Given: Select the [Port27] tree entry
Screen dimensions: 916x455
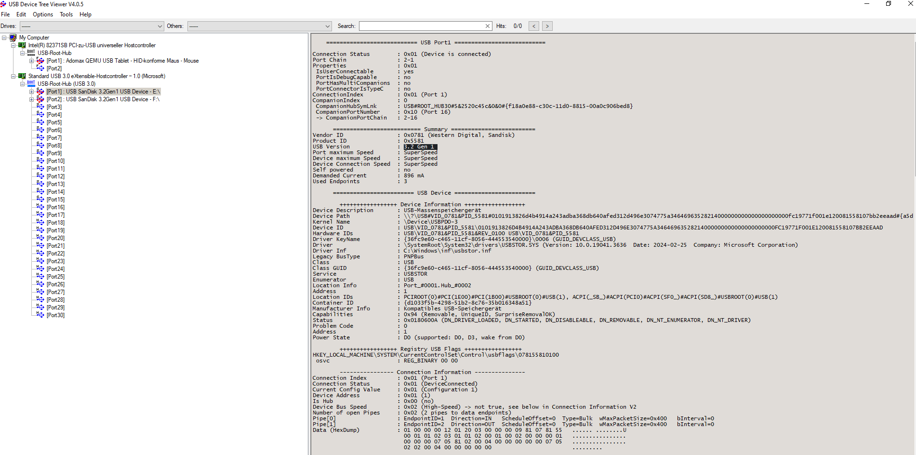Looking at the screenshot, I should tap(55, 292).
